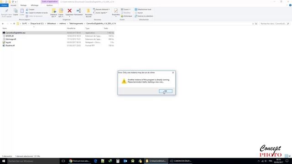Open the Action Center notifications icon

tap(287, 161)
